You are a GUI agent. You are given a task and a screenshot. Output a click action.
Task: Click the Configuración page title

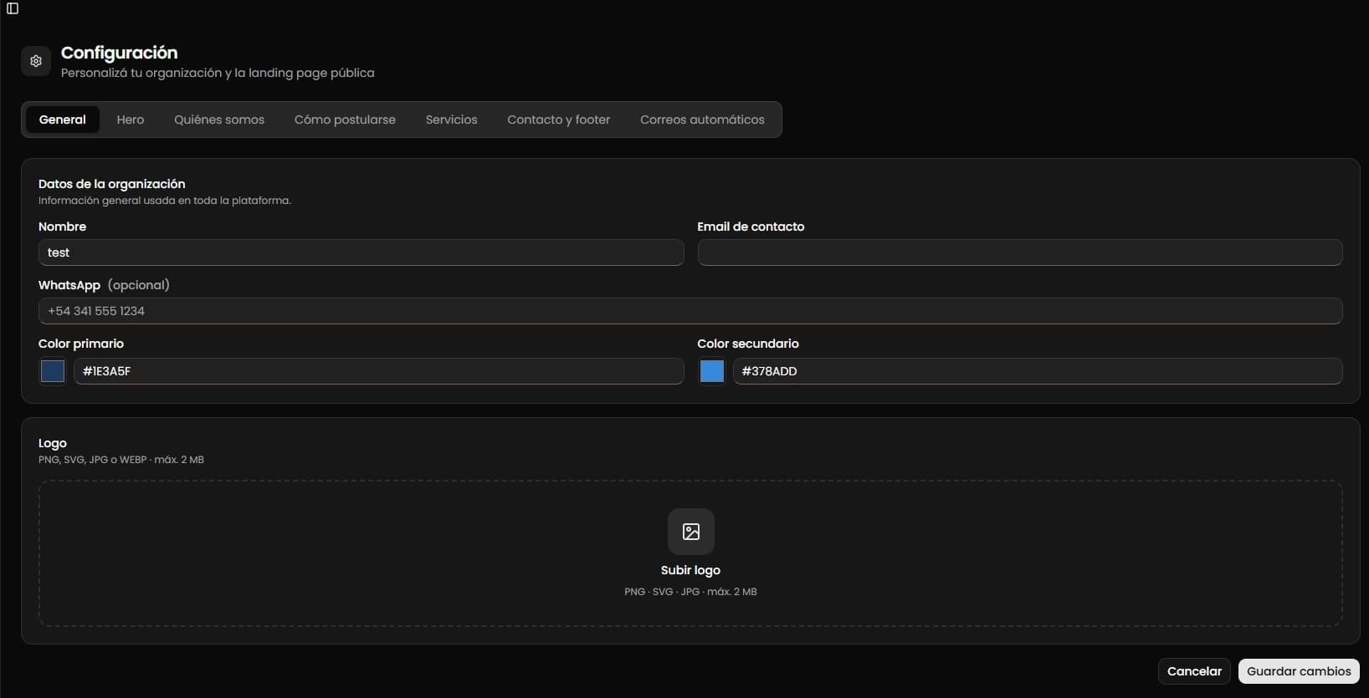click(120, 53)
